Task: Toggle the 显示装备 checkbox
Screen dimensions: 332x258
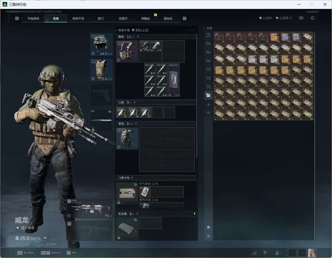Action: pos(18,228)
